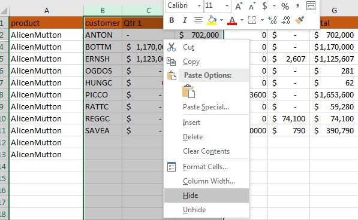Click total cell $ 59,280
358x220 pixels.
tap(334, 106)
